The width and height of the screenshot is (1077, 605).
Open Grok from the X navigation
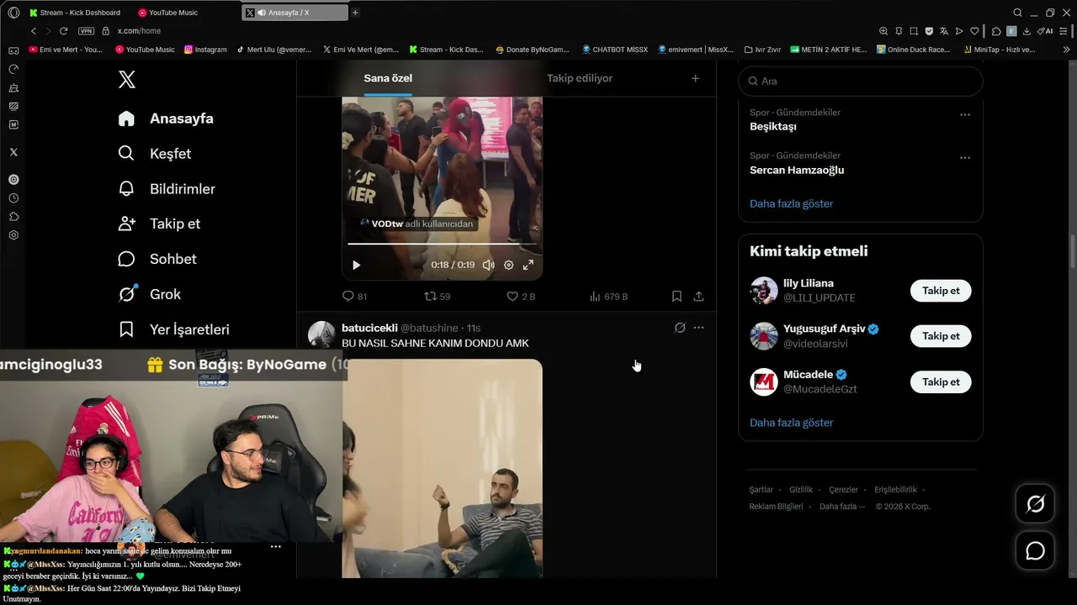[150, 294]
